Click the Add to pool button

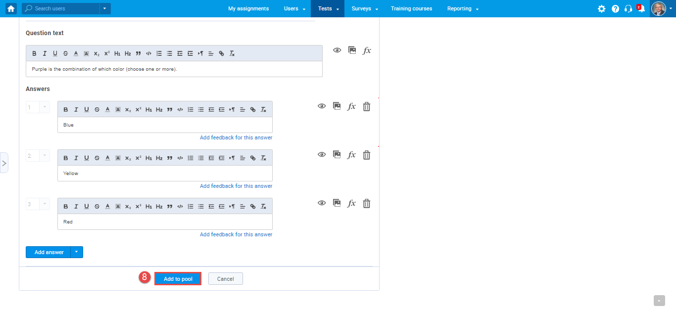click(178, 278)
